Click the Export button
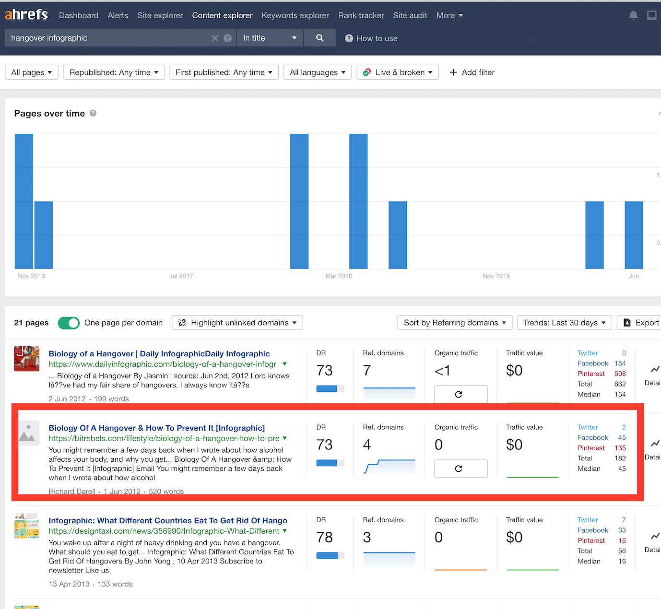This screenshot has width=661, height=609. coord(639,323)
